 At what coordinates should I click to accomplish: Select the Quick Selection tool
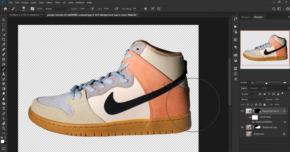point(4,35)
